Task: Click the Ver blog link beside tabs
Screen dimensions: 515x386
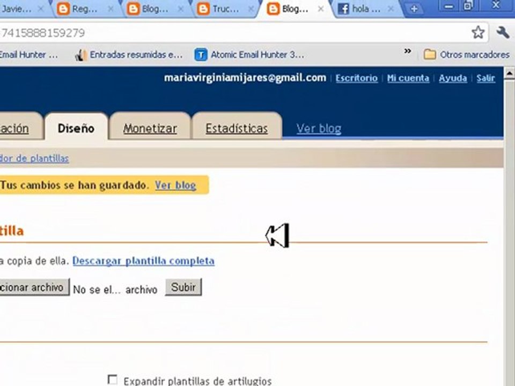Action: (319, 128)
